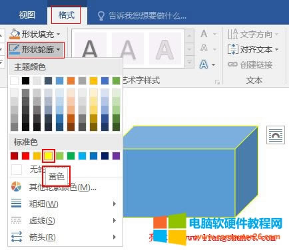Open the WordArt styles dialog launcher

(x=217, y=82)
